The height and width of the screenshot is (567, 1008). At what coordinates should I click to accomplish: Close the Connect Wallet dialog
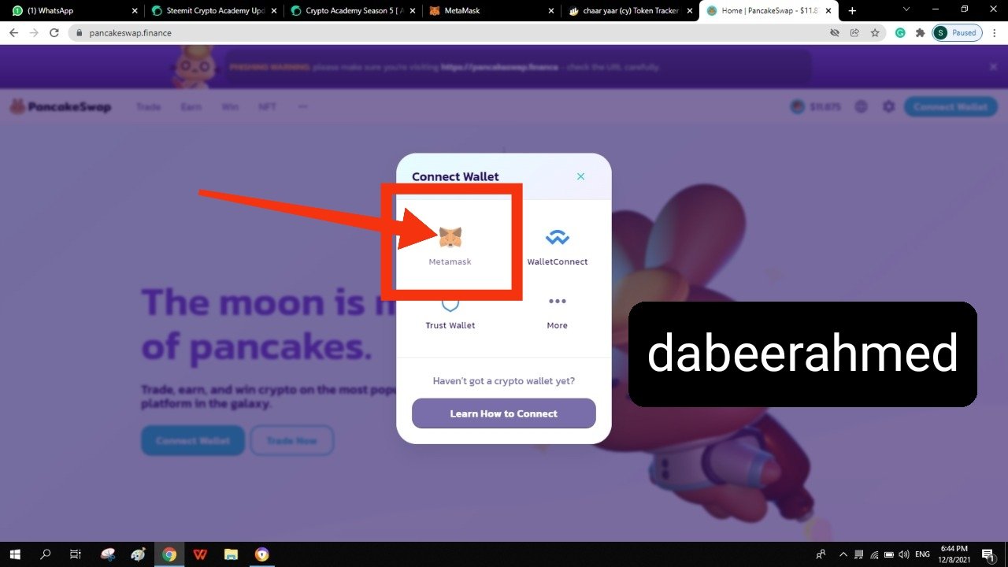[581, 176]
